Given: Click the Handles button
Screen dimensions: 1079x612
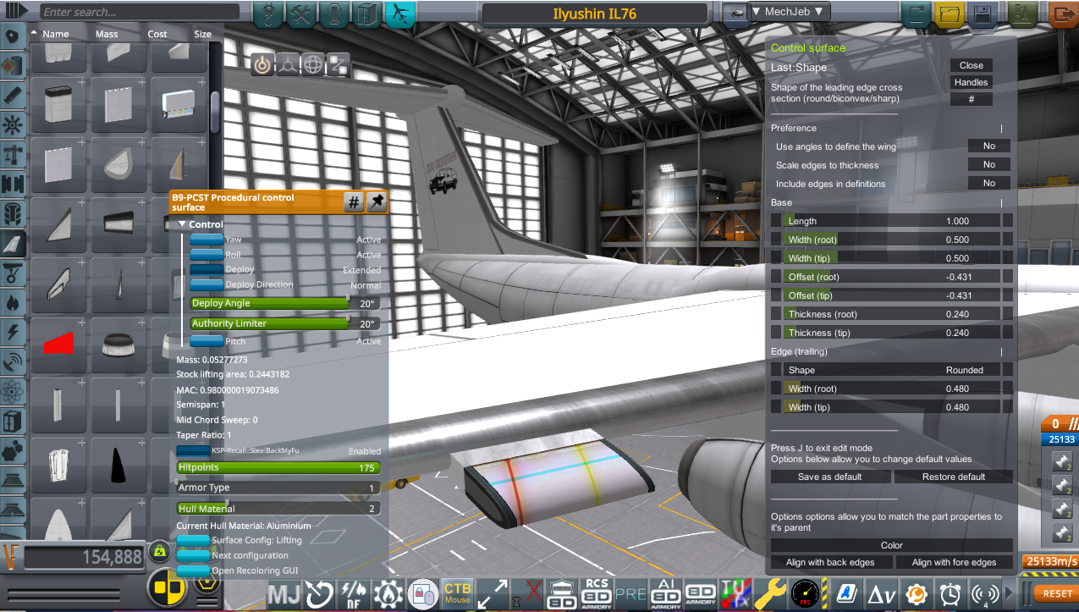Looking at the screenshot, I should (x=971, y=82).
